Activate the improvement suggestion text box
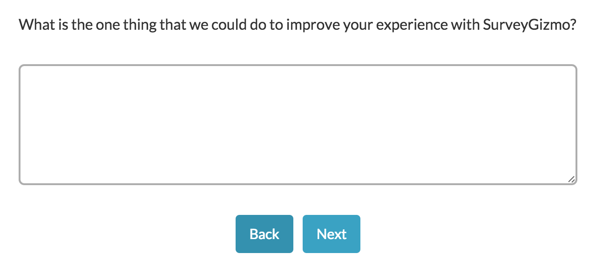596x267 pixels. coord(298,125)
